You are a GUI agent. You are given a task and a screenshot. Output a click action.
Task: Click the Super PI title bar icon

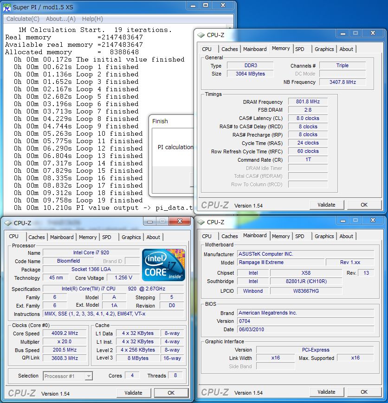[7, 7]
